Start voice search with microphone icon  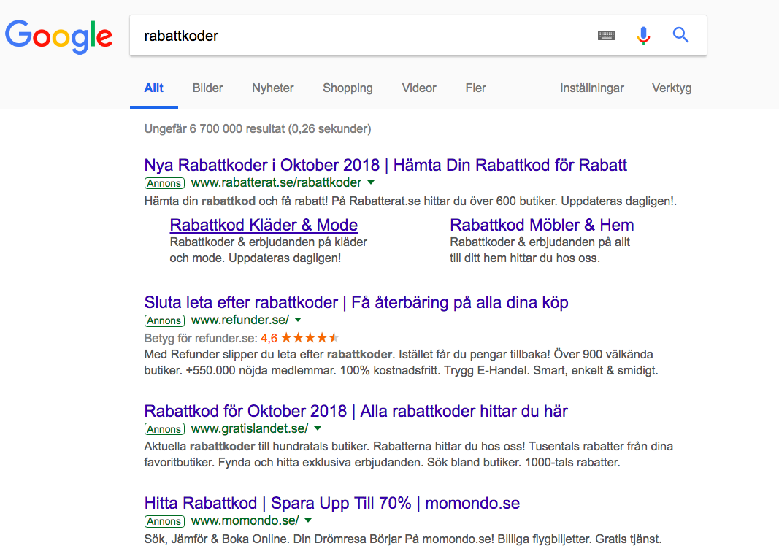click(643, 35)
